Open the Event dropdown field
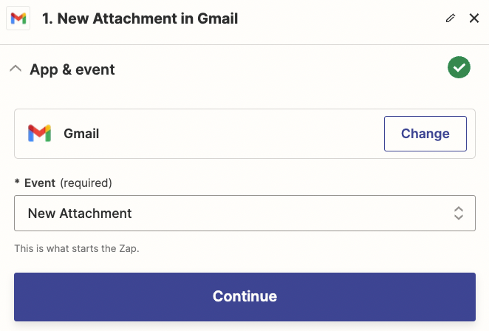 pyautogui.click(x=244, y=214)
